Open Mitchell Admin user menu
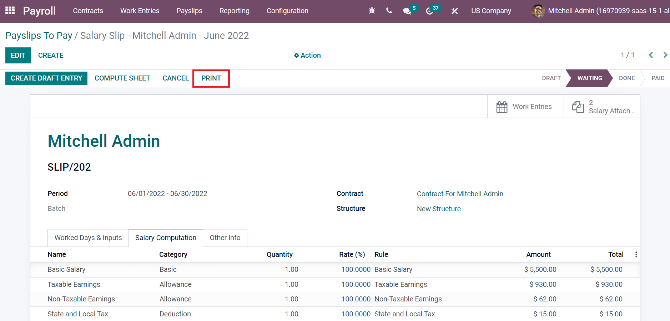This screenshot has height=321, width=670. pos(600,11)
